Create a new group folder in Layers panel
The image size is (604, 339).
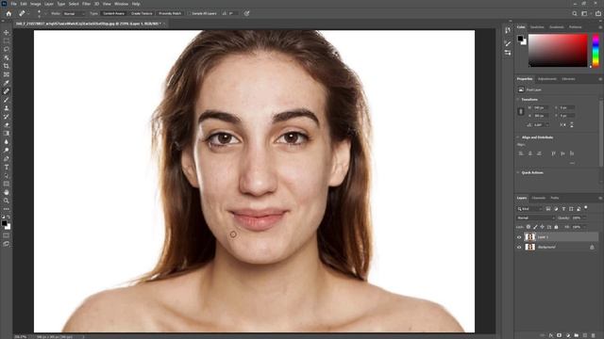pos(577,335)
